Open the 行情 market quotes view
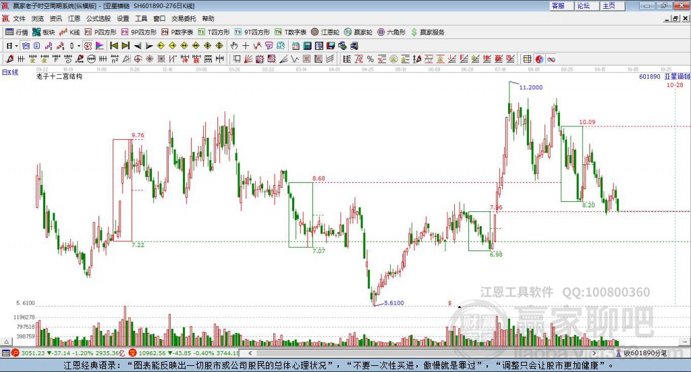The image size is (691, 372). [x=16, y=32]
